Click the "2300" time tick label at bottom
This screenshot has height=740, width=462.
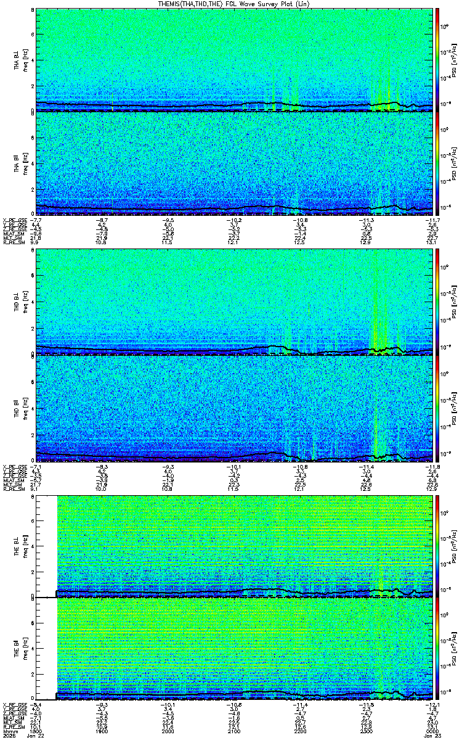tap(367, 730)
